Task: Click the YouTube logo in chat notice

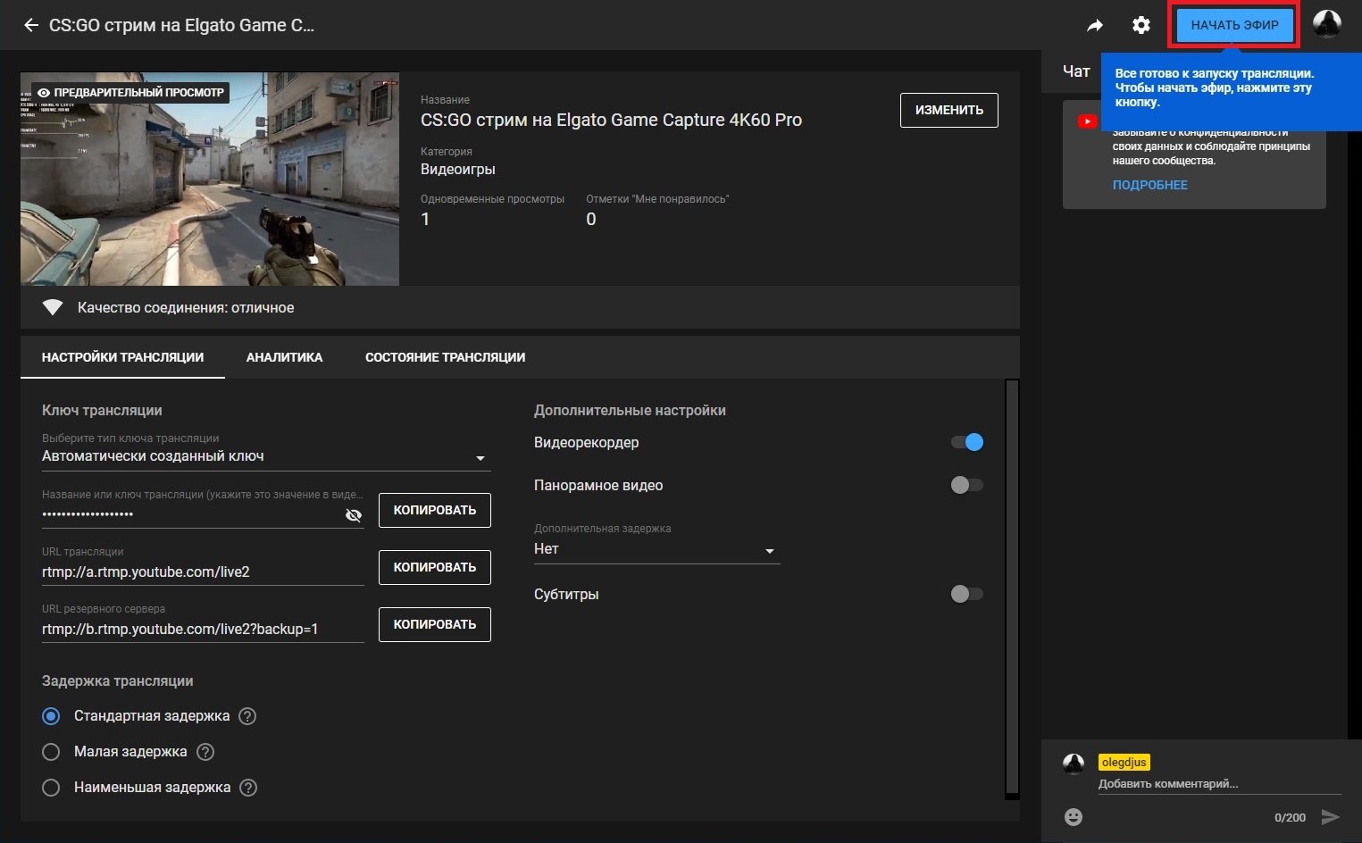Action: tap(1087, 121)
